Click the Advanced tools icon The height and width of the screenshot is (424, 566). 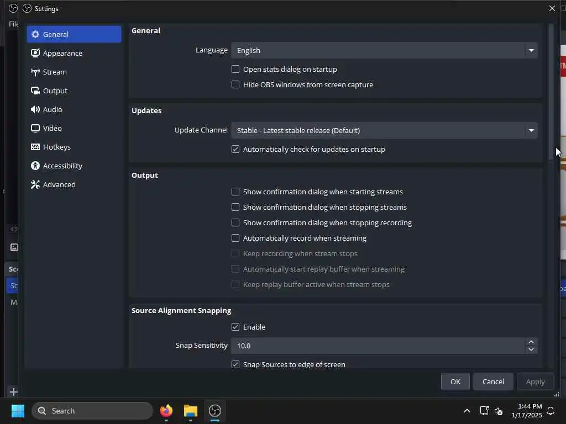[x=35, y=184]
